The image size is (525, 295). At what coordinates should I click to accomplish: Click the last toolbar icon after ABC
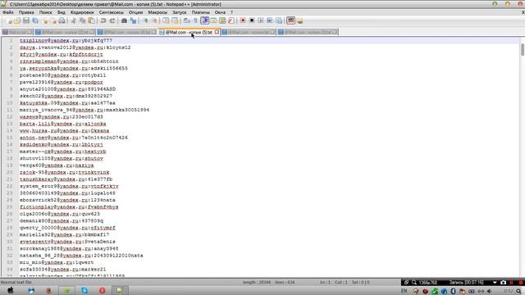(x=299, y=20)
